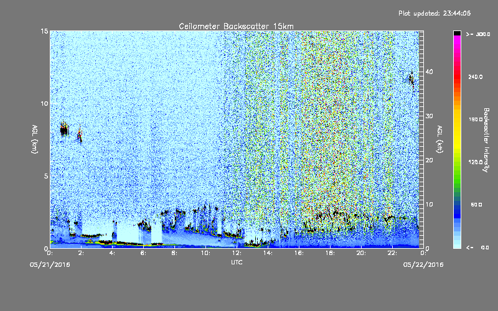Click the '18:' hour tick label on time axis

pyautogui.click(x=330, y=253)
